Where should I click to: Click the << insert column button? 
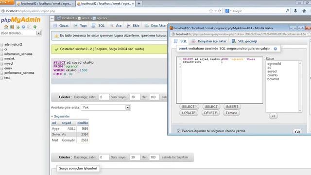pos(273,116)
